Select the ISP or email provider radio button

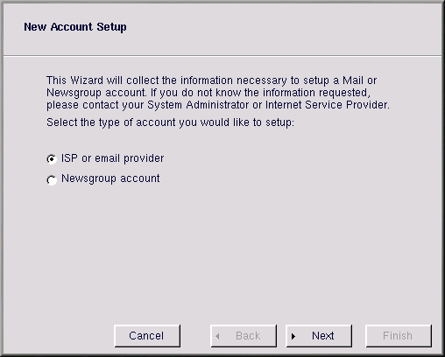click(52, 159)
